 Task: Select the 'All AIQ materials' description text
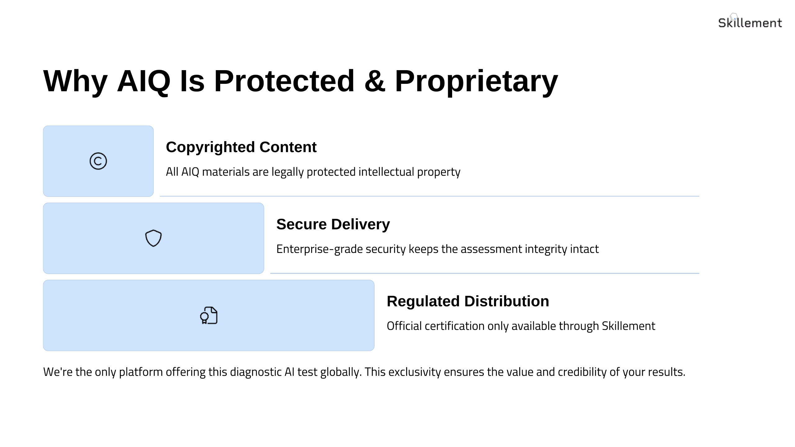(313, 172)
